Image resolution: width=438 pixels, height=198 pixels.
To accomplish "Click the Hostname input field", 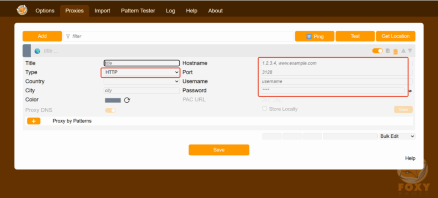I will tap(337, 63).
